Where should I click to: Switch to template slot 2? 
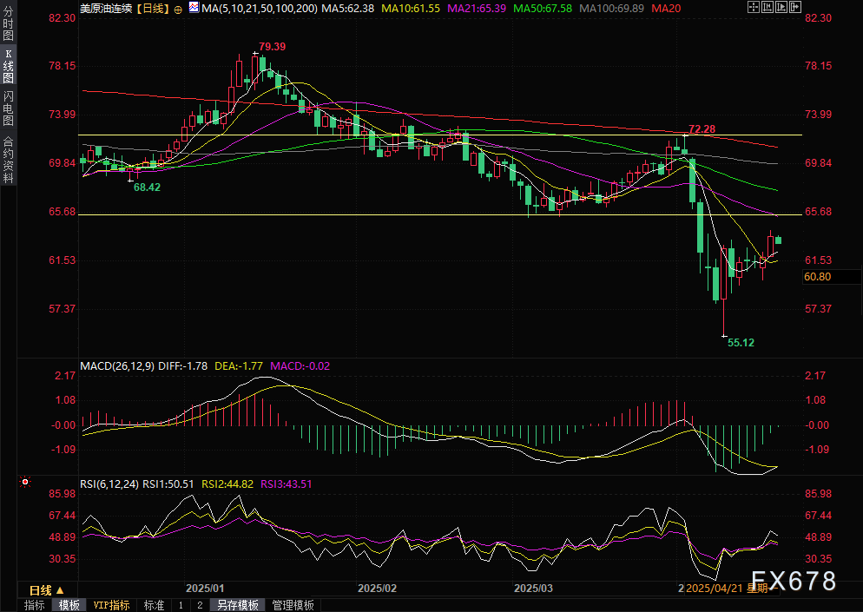tap(199, 605)
